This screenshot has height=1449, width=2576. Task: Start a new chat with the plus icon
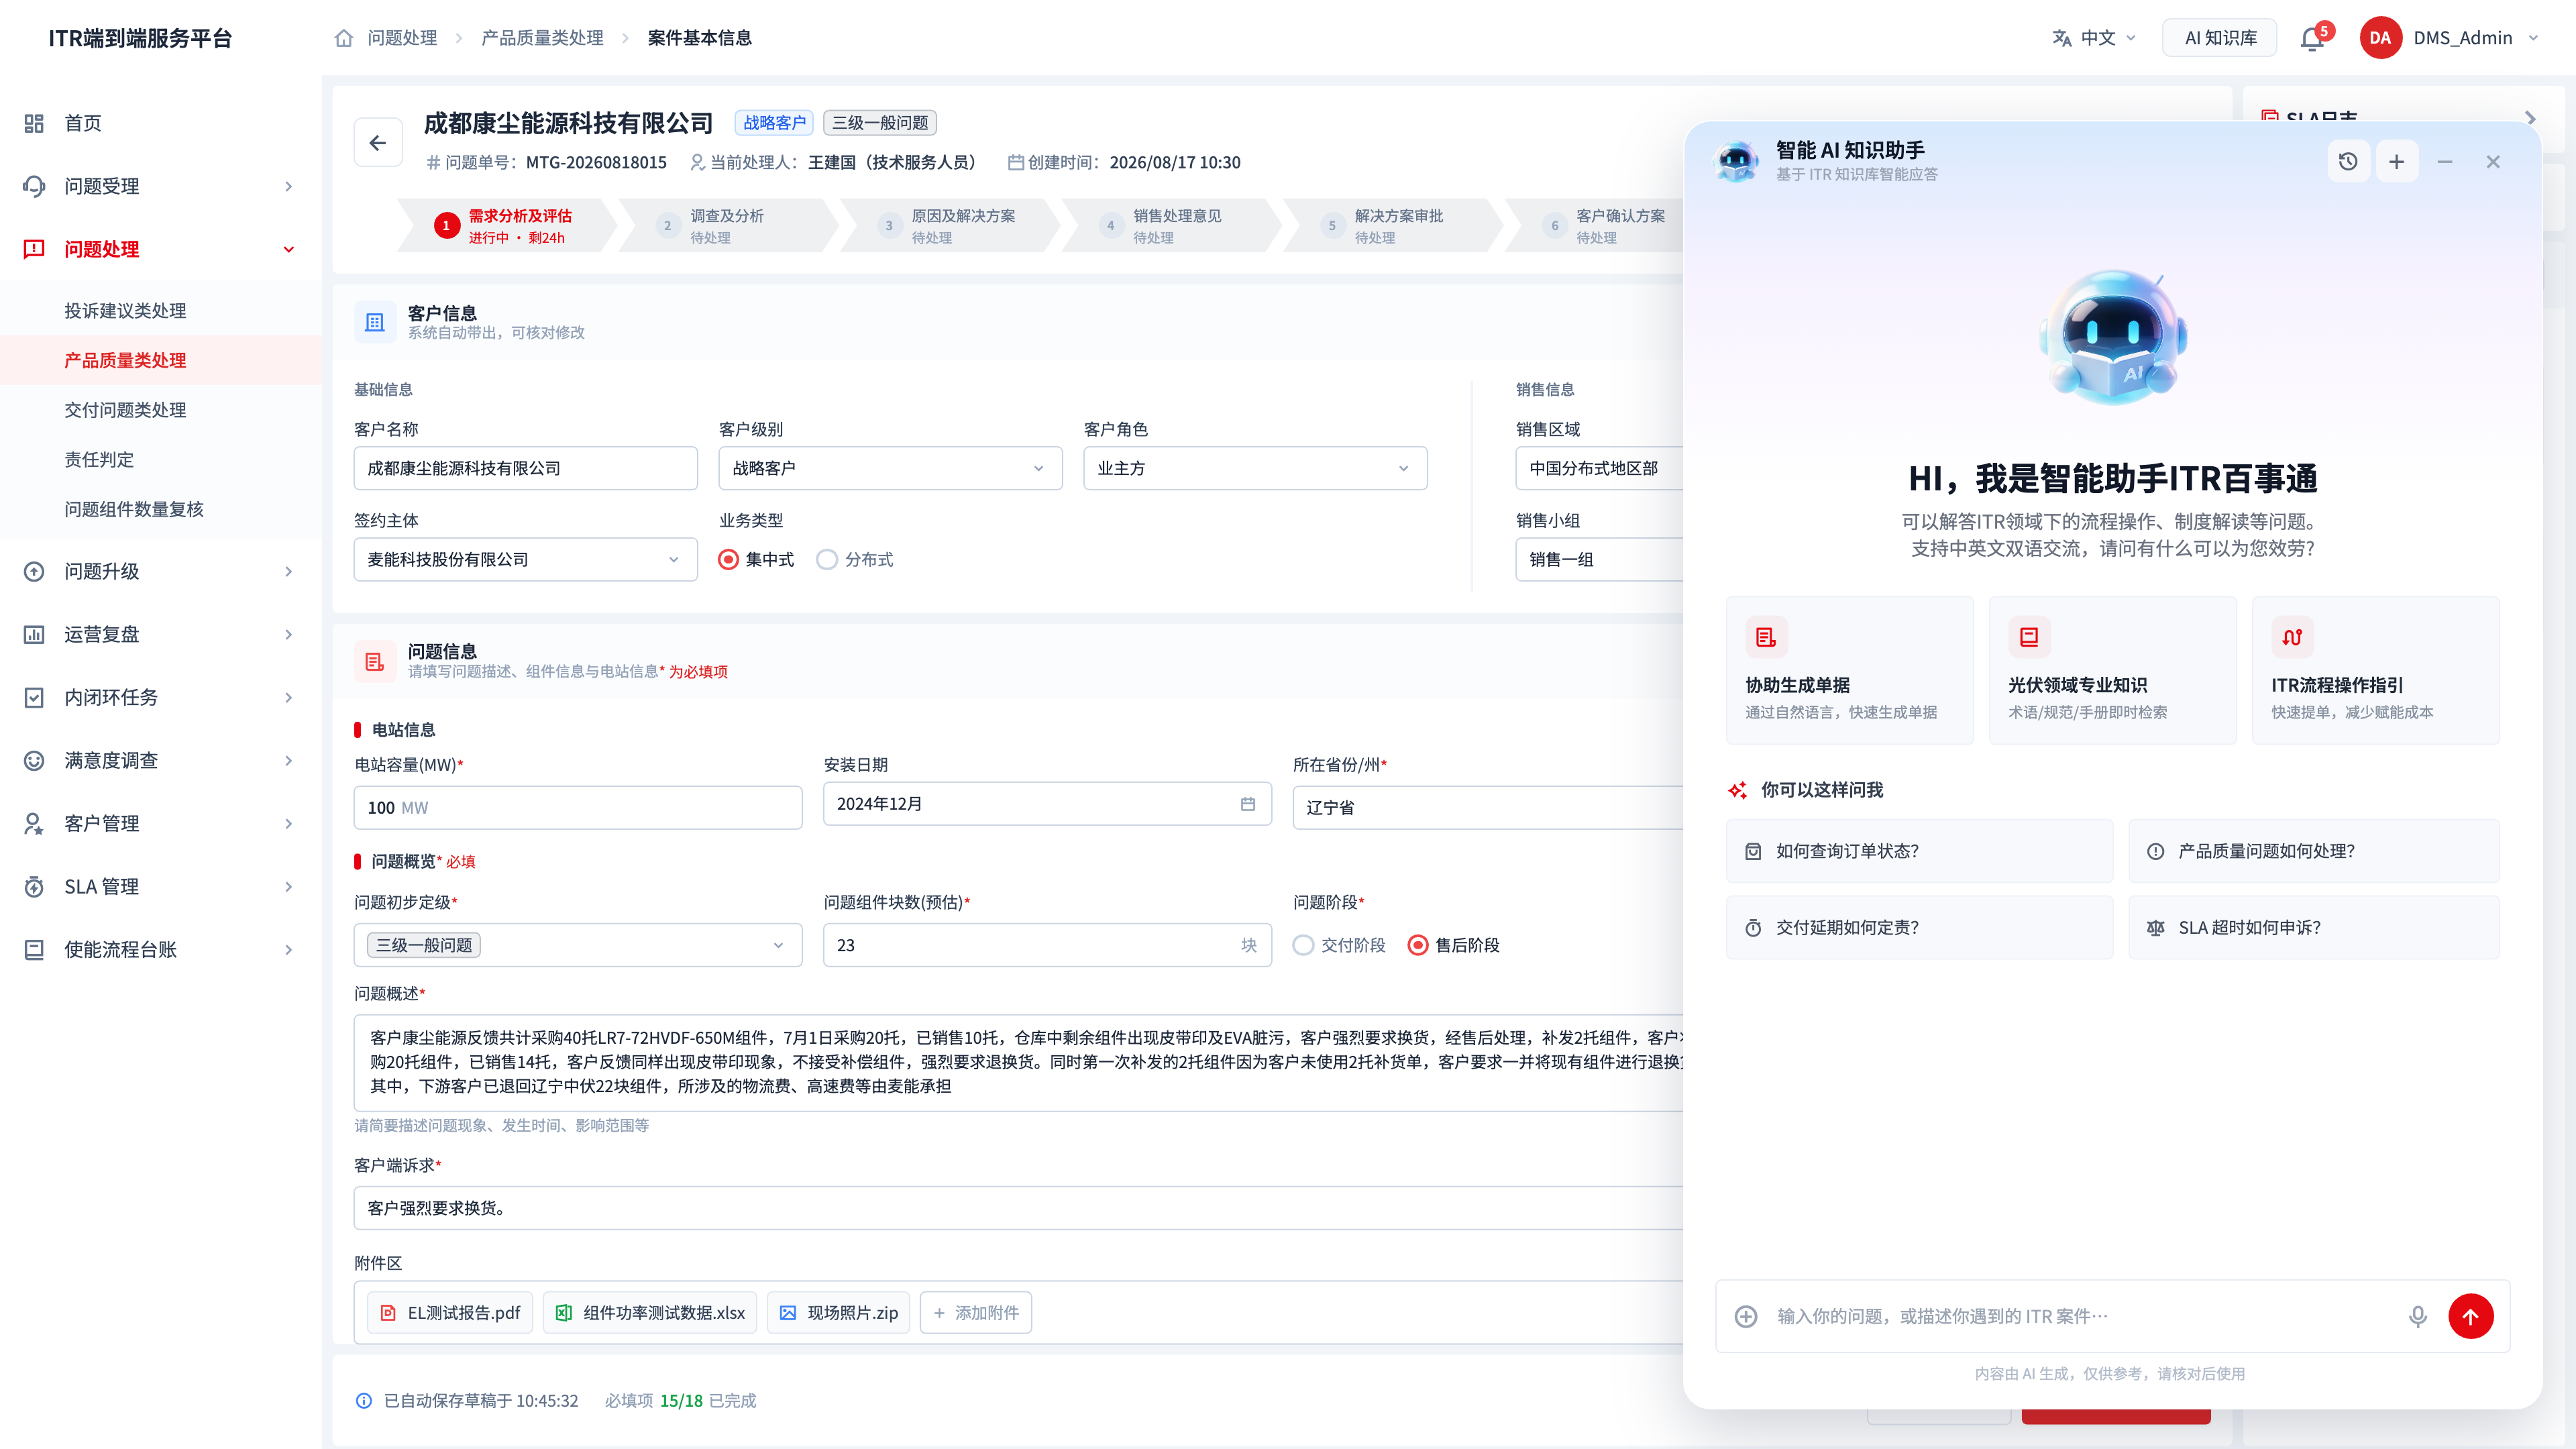pyautogui.click(x=2396, y=162)
